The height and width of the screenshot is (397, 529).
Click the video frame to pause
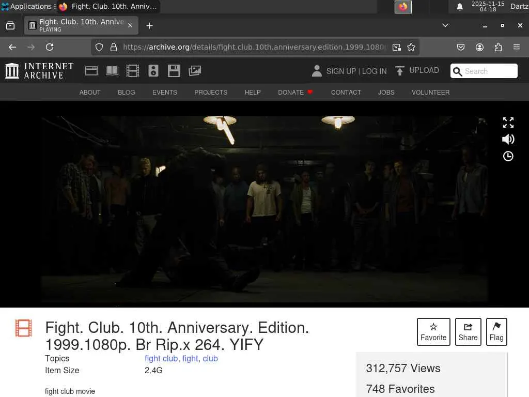tap(264, 209)
